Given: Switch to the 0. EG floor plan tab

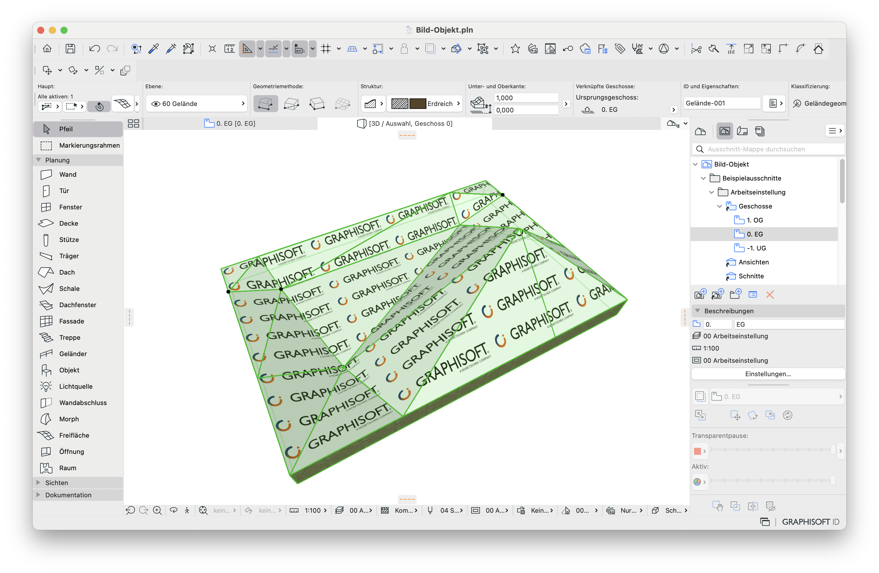Looking at the screenshot, I should pos(230,123).
